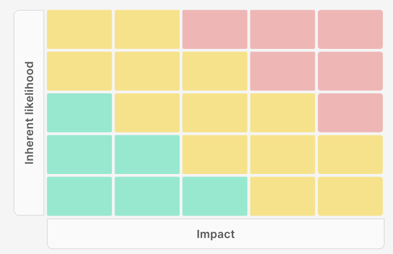Click the rightmost green cell in the fourth row
The image size is (393, 254).
point(147,154)
